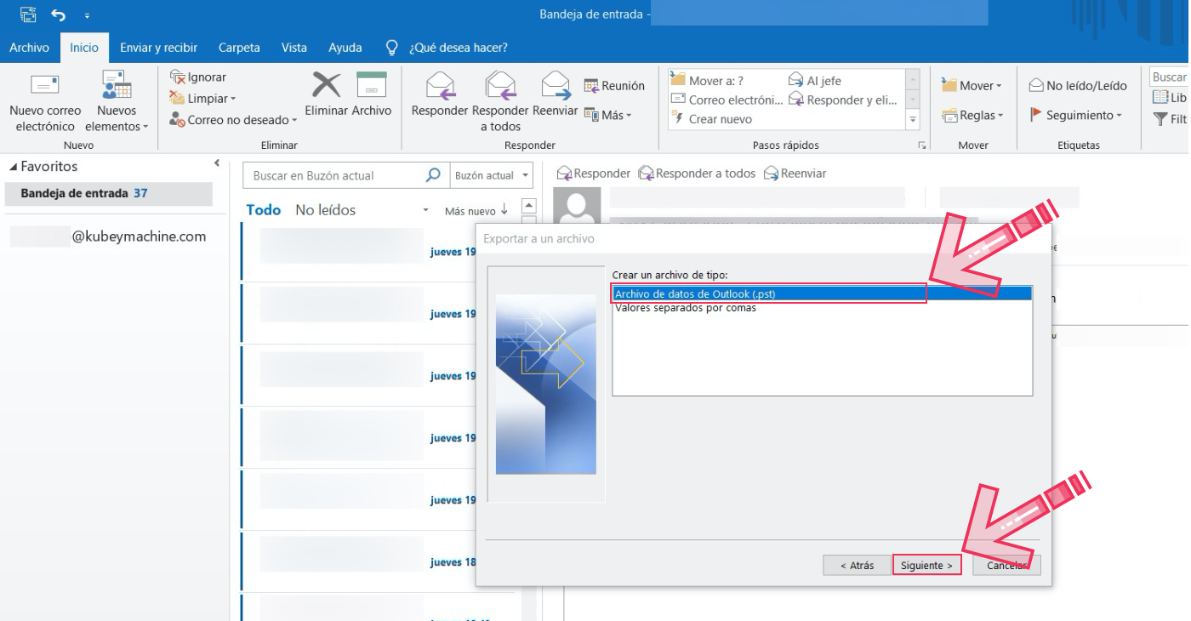Open the Mover dropdown
Viewport: 1191px width, 621px height.
(x=972, y=85)
